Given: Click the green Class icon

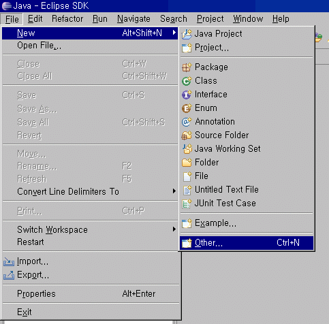Looking at the screenshot, I should [187, 81].
